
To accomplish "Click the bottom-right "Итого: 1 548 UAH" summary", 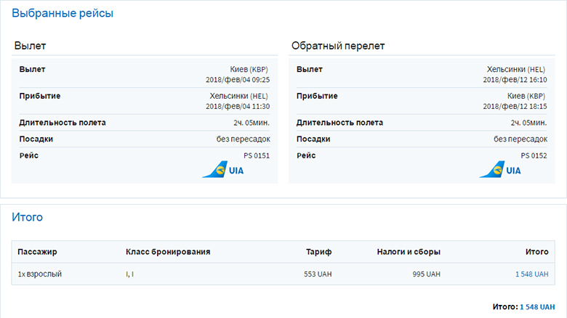I will click(523, 307).
